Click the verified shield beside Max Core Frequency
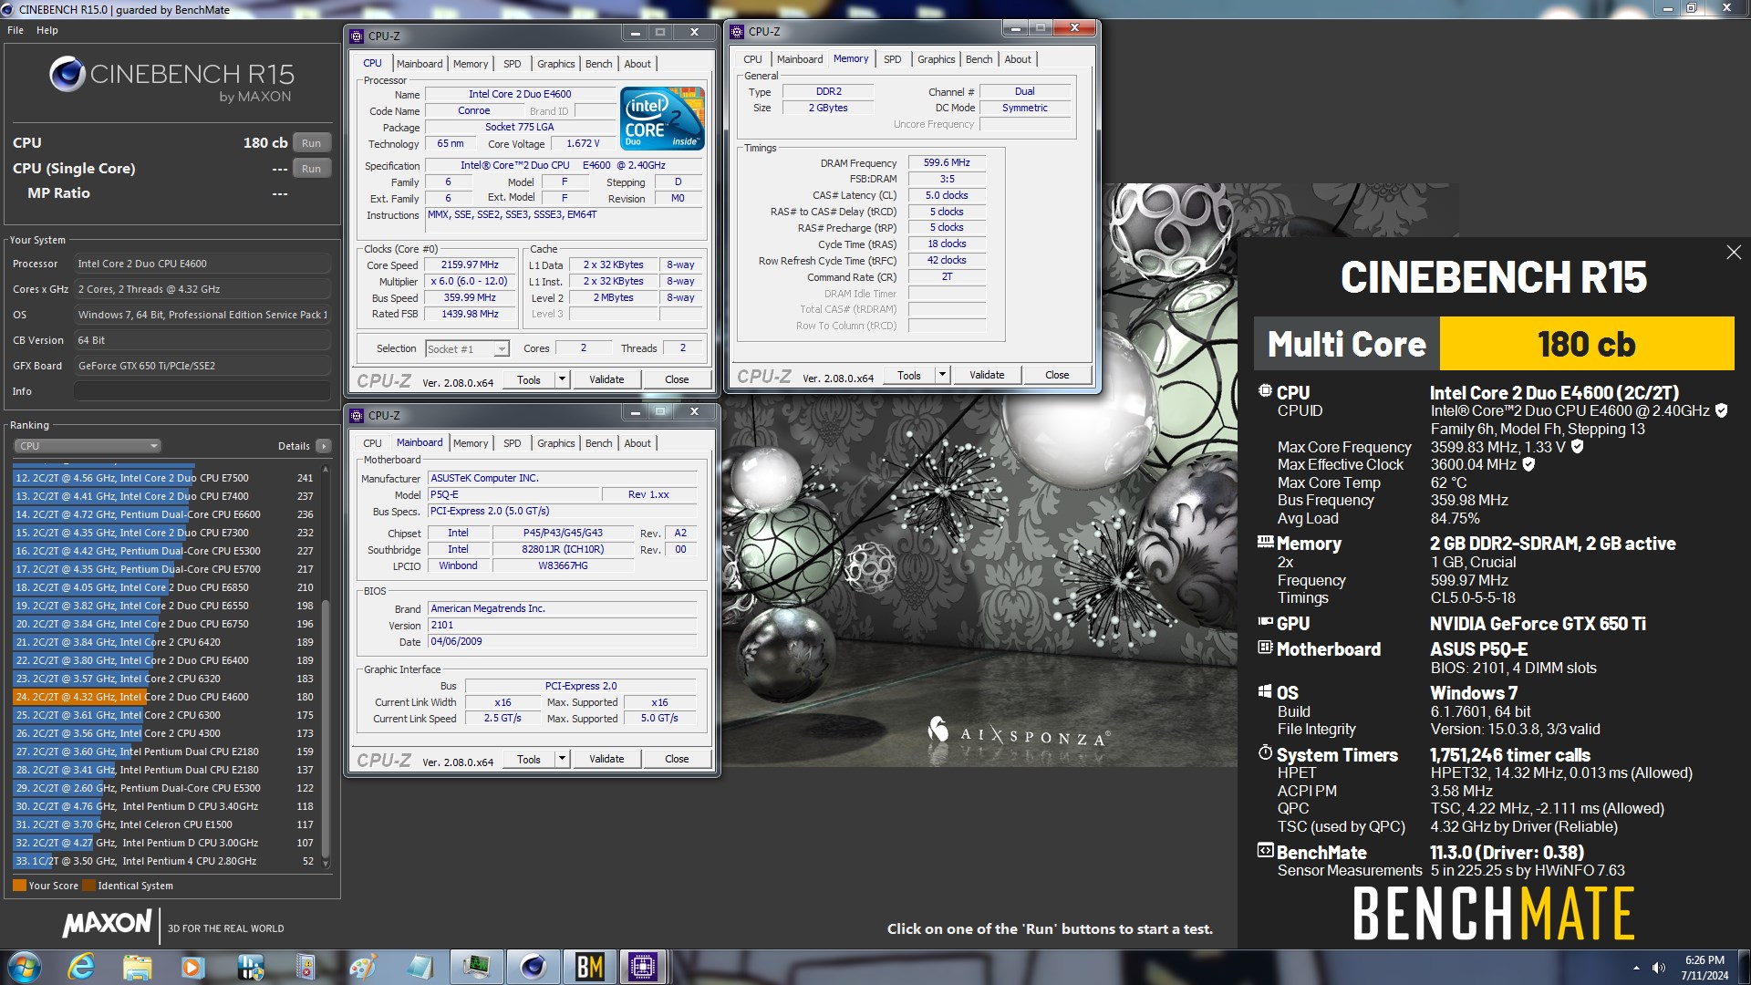The image size is (1751, 985). pyautogui.click(x=1577, y=447)
